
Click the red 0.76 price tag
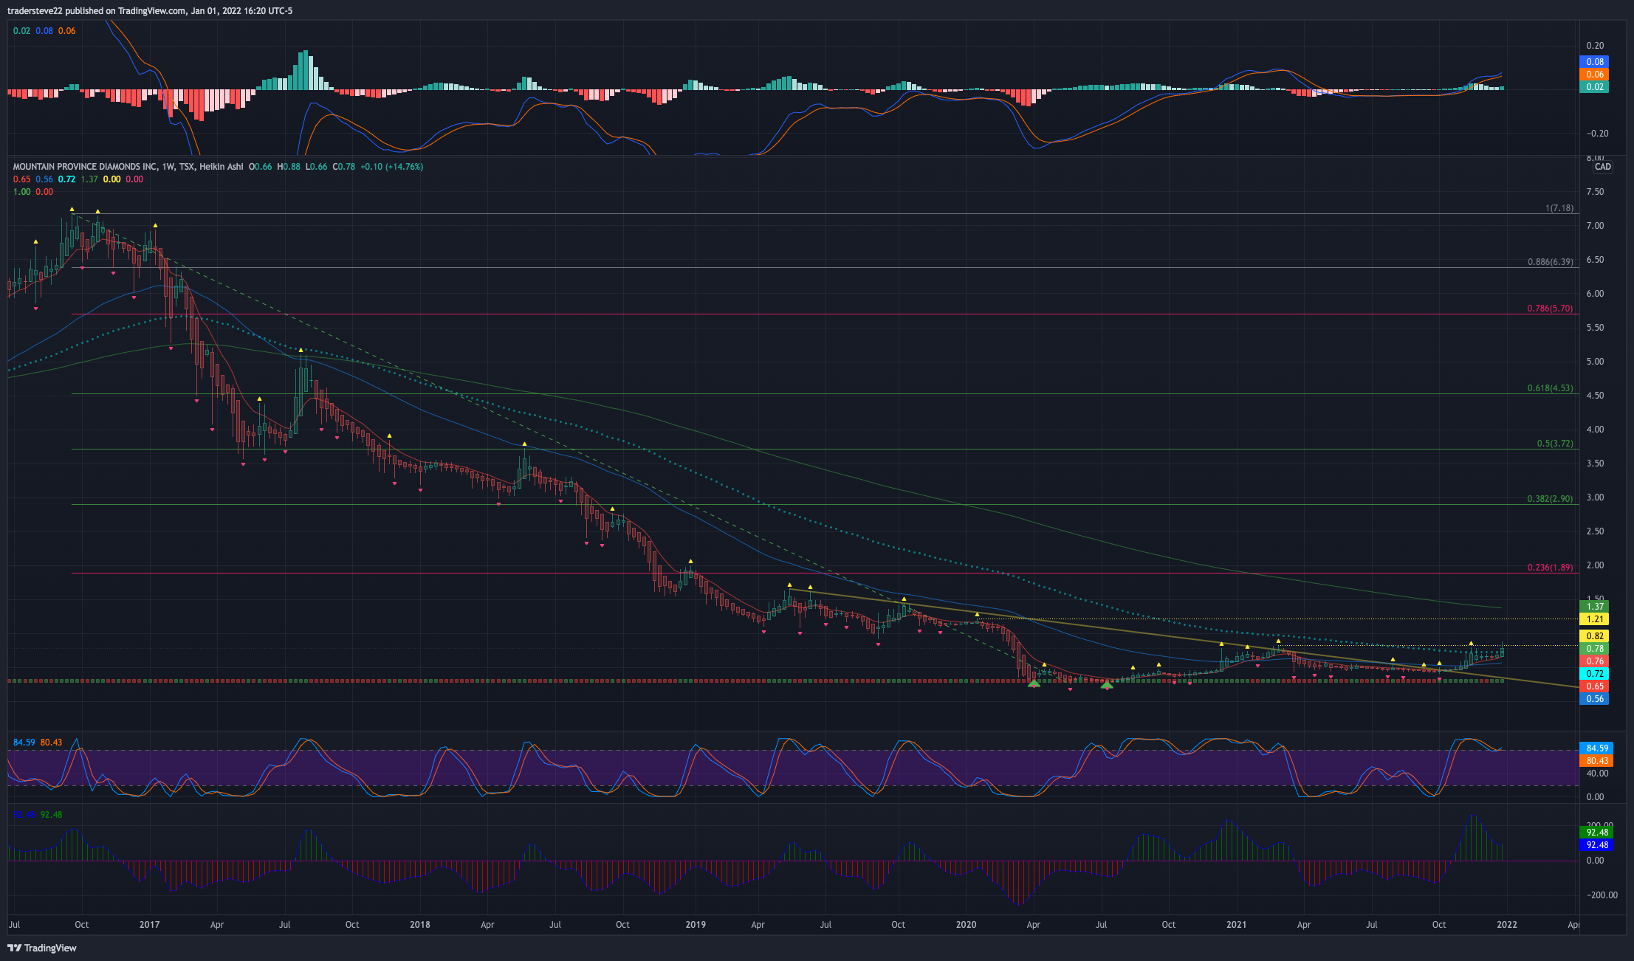coord(1595,661)
